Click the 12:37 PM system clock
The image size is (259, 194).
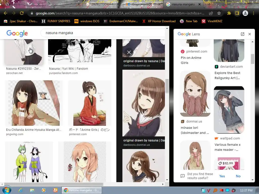click(246, 190)
